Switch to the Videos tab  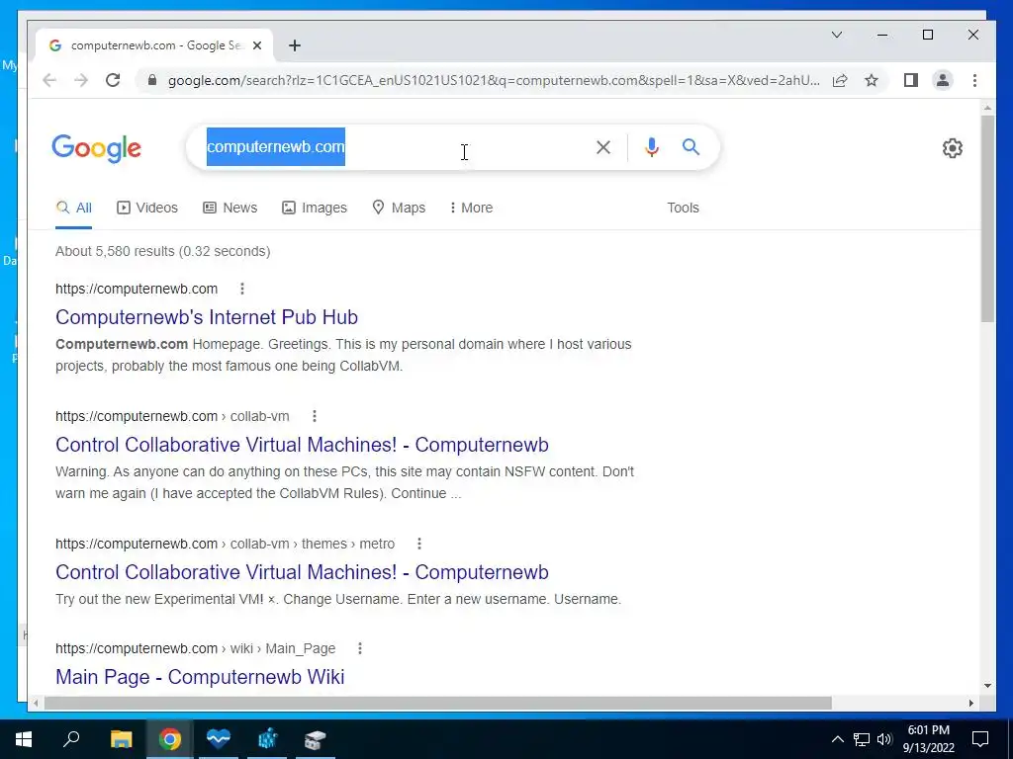[147, 208]
